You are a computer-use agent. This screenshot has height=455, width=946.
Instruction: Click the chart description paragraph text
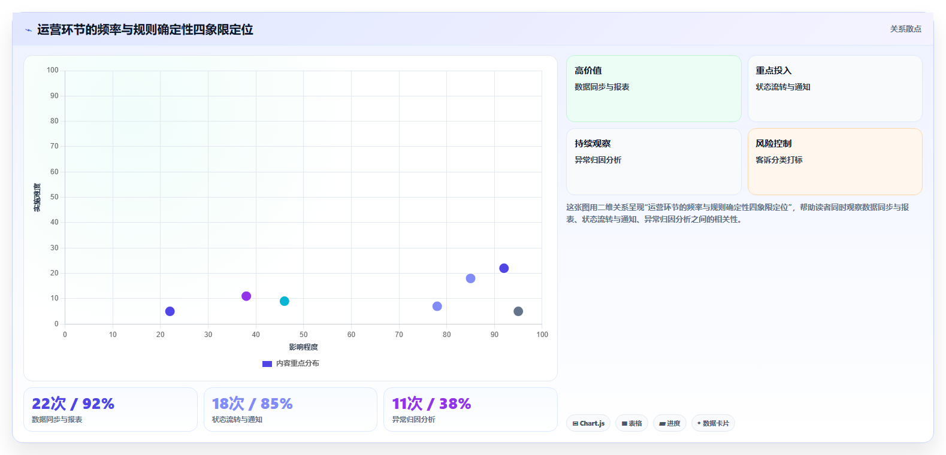click(x=738, y=213)
